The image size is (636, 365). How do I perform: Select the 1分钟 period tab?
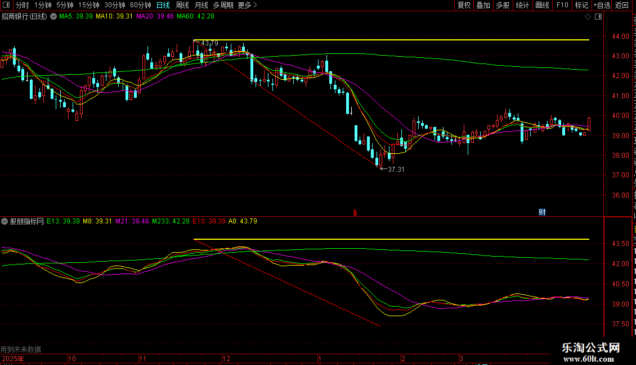(x=43, y=5)
